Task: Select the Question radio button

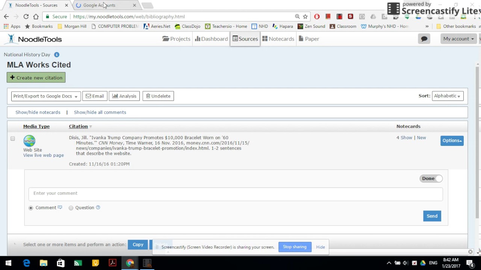Action: pyautogui.click(x=71, y=208)
